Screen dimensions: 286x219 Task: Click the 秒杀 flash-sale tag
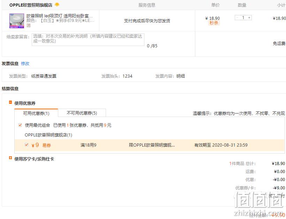214,23
